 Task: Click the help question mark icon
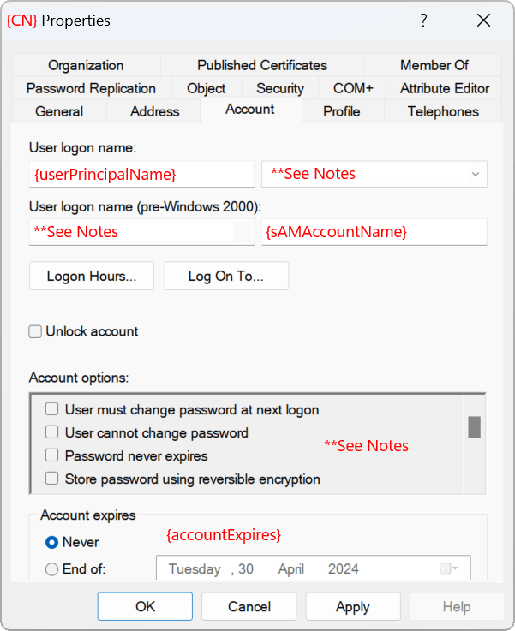point(423,21)
